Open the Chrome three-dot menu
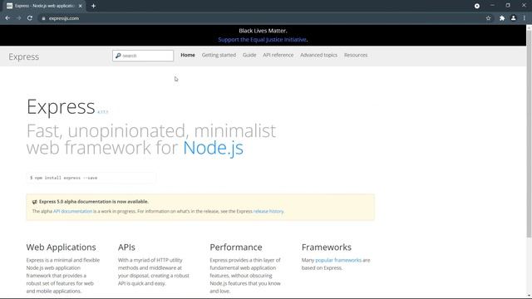The height and width of the screenshot is (299, 532). (x=525, y=18)
